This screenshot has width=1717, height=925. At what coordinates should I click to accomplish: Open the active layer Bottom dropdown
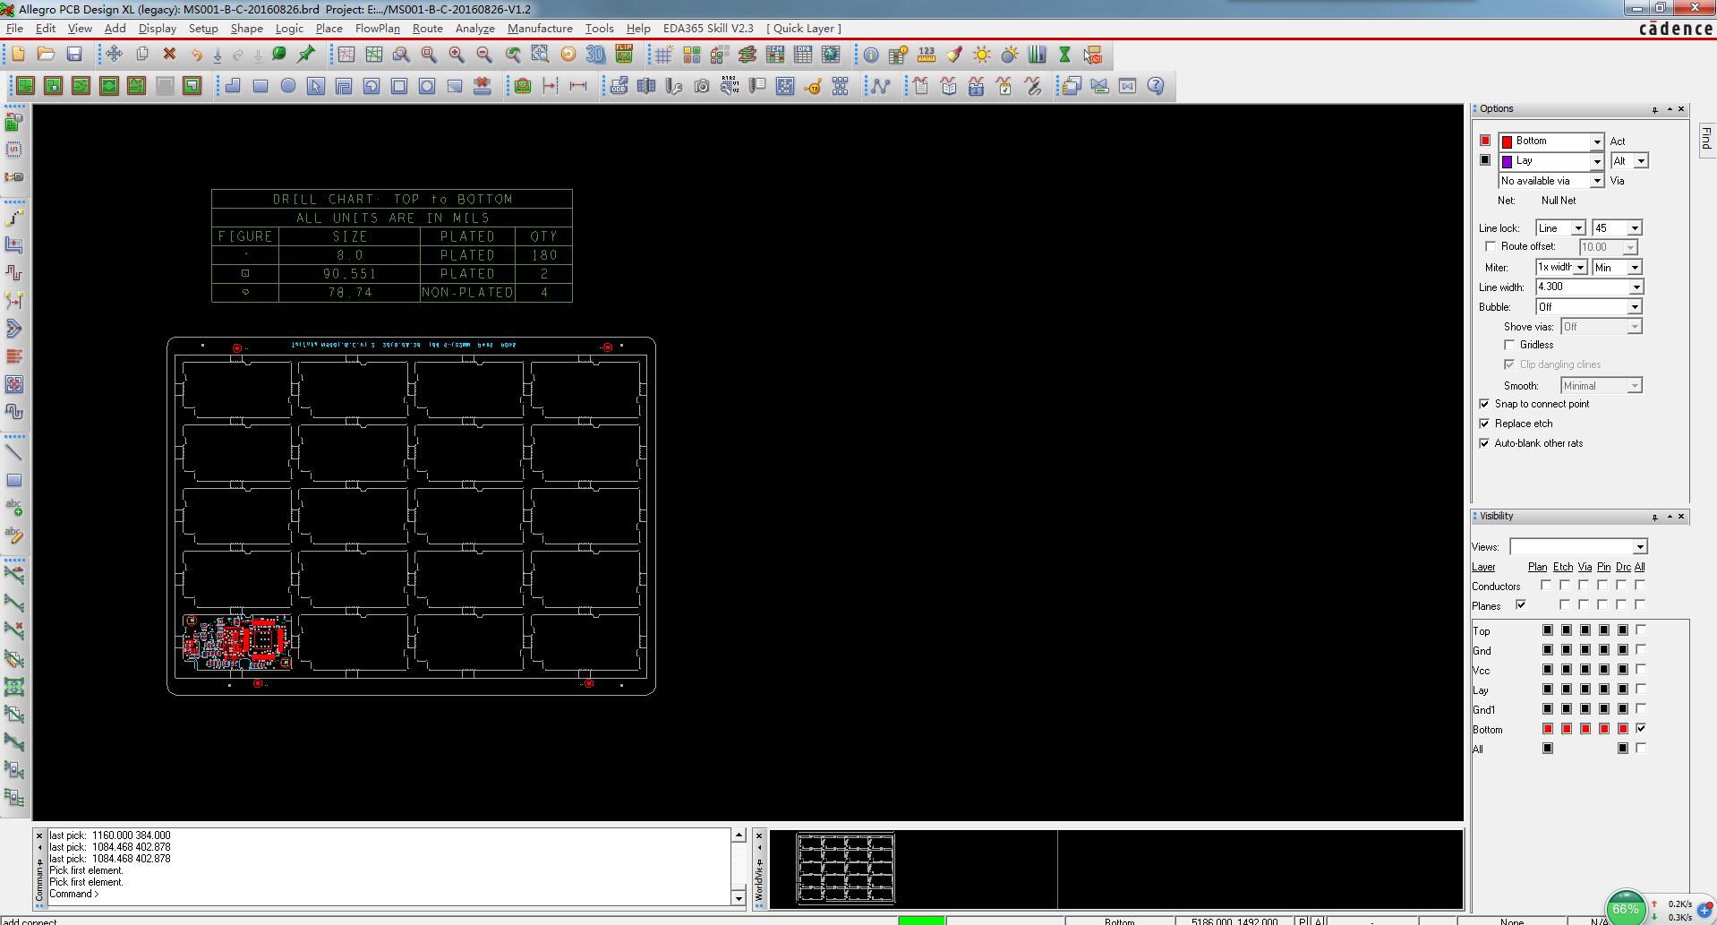[1596, 141]
